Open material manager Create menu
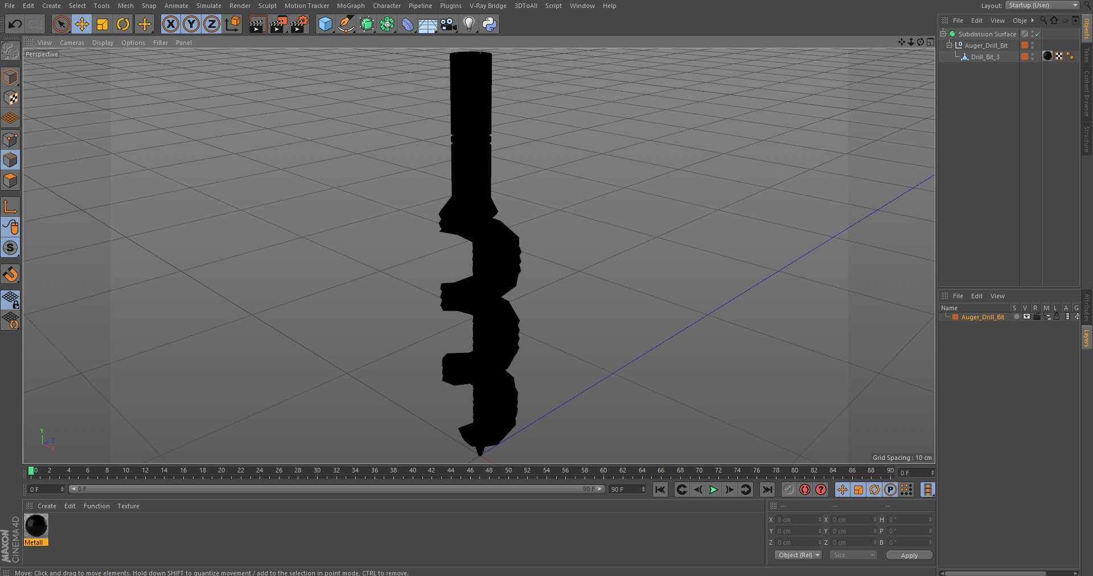Image resolution: width=1093 pixels, height=576 pixels. point(47,506)
